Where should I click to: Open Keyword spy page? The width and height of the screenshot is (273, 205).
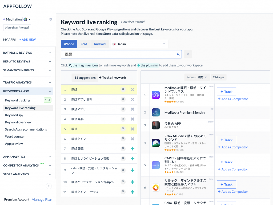coord(14,115)
